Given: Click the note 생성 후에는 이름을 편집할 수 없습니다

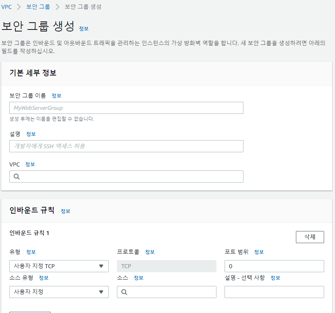Looking at the screenshot, I should pos(52,119).
